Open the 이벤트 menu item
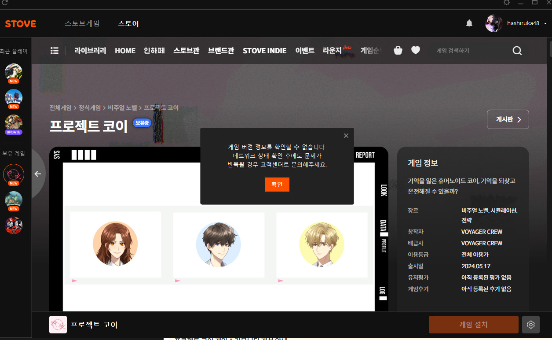Viewport: 552px width, 340px height. [x=305, y=51]
